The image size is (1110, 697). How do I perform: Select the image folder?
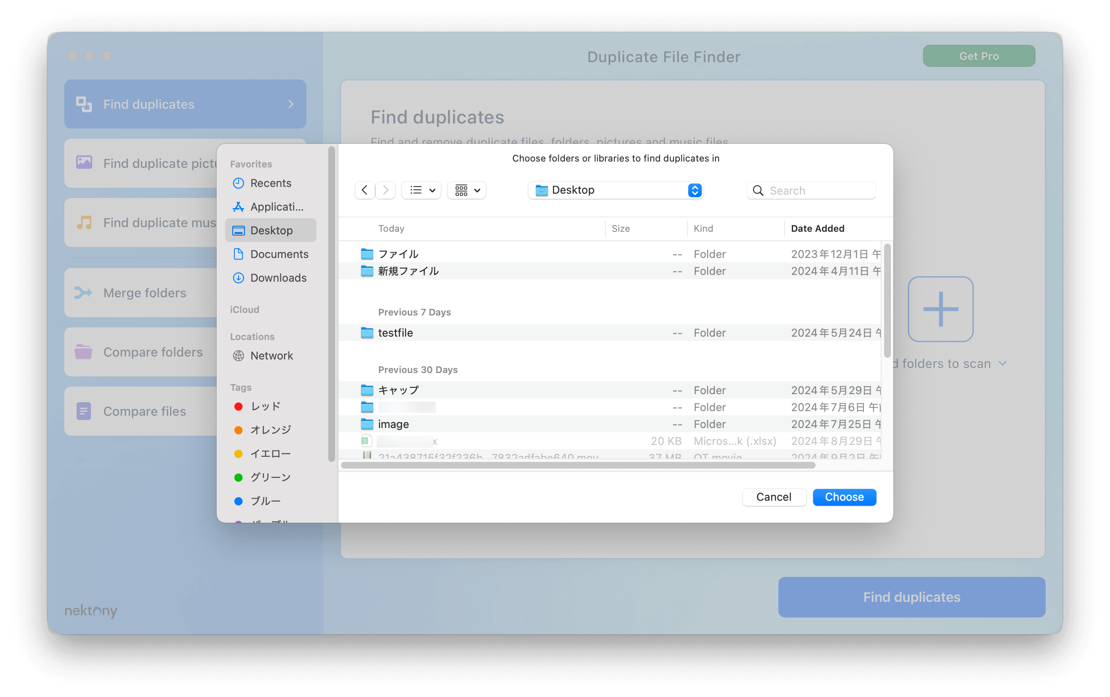point(610,424)
